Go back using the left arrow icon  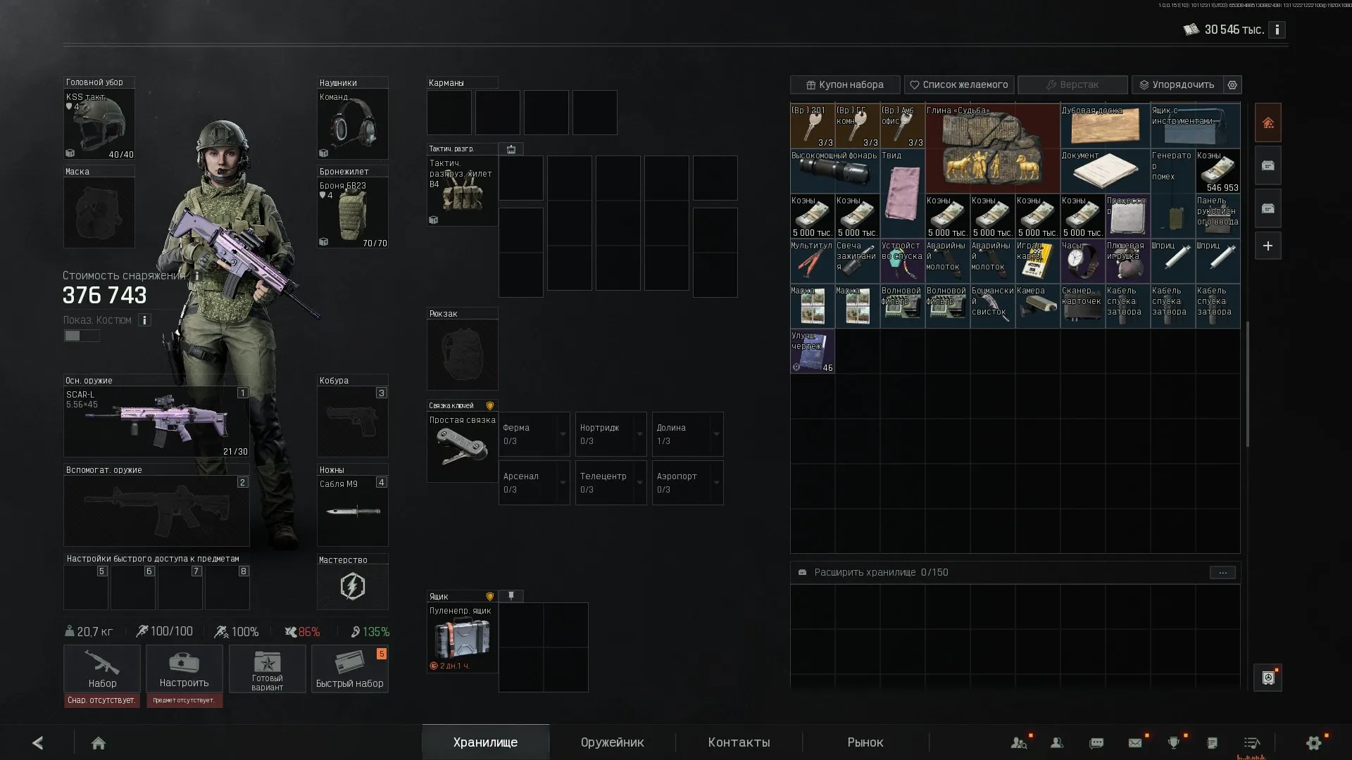pyautogui.click(x=38, y=742)
